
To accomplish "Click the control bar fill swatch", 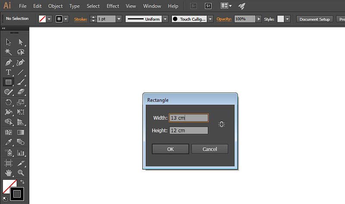I will pos(42,19).
